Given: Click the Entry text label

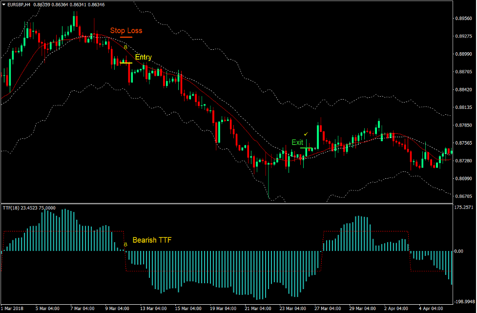Looking at the screenshot, I should (144, 57).
